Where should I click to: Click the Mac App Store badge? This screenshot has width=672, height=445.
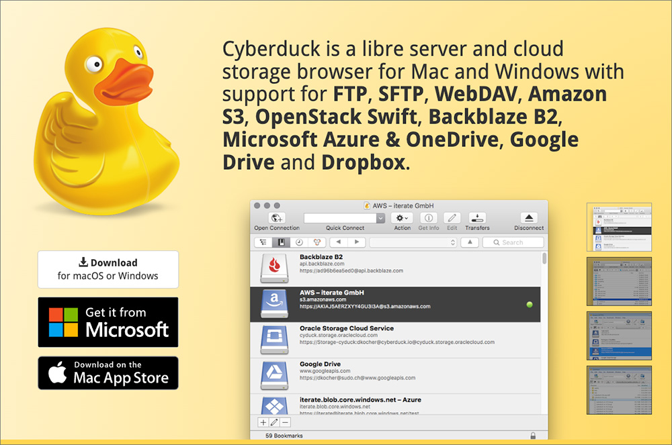108,374
